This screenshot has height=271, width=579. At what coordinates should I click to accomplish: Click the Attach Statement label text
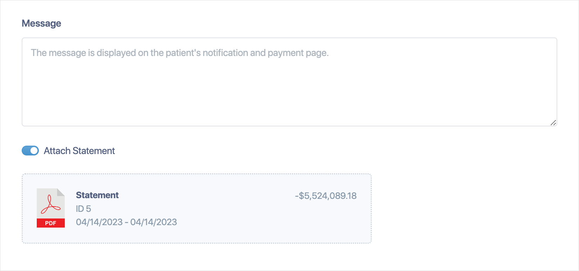coord(79,151)
